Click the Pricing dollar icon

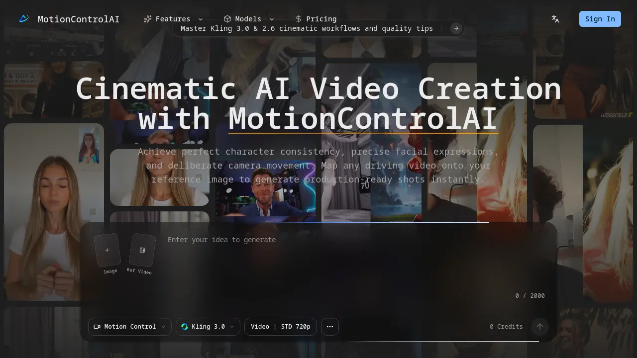tap(299, 19)
